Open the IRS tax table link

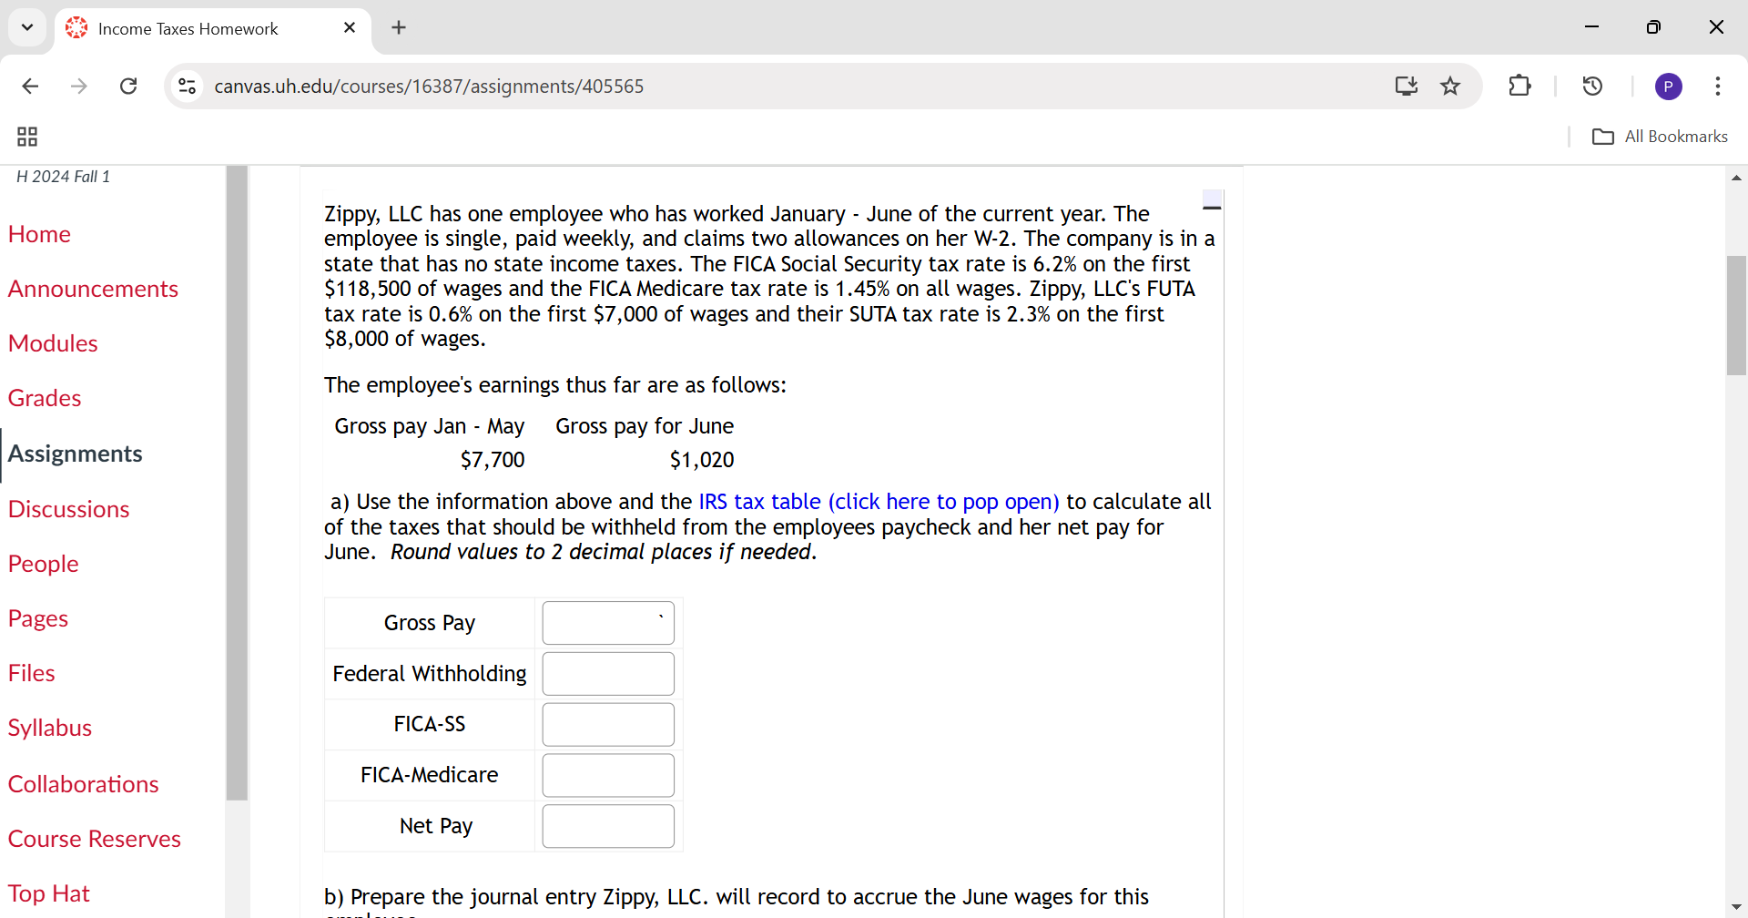(x=878, y=501)
